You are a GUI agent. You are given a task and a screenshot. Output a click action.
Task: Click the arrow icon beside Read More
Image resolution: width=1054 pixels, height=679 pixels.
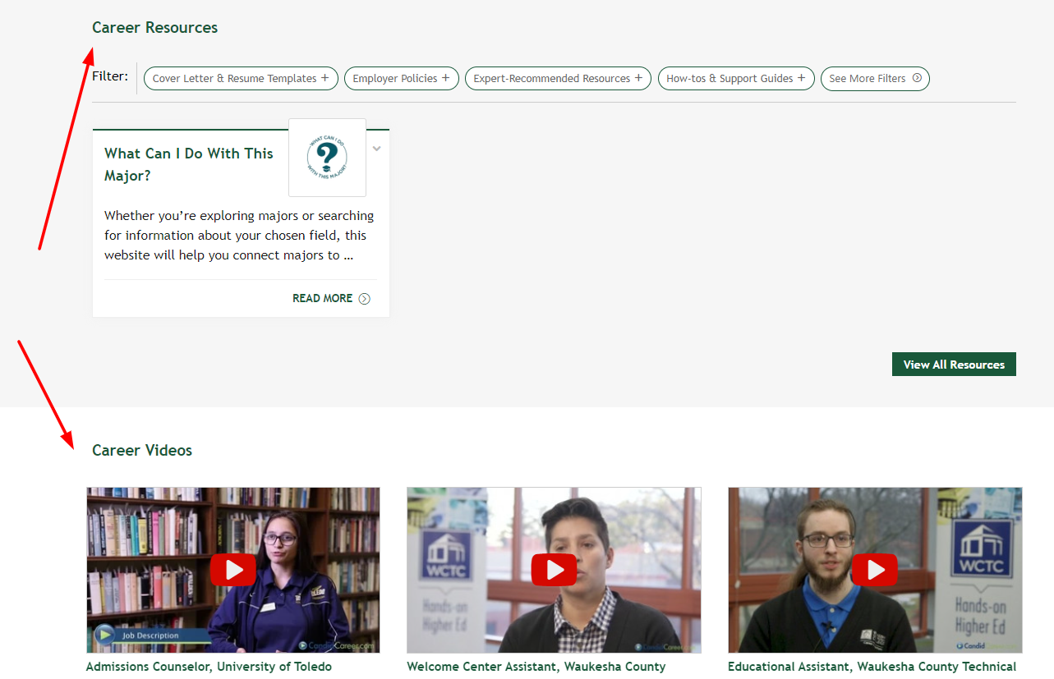tap(365, 299)
